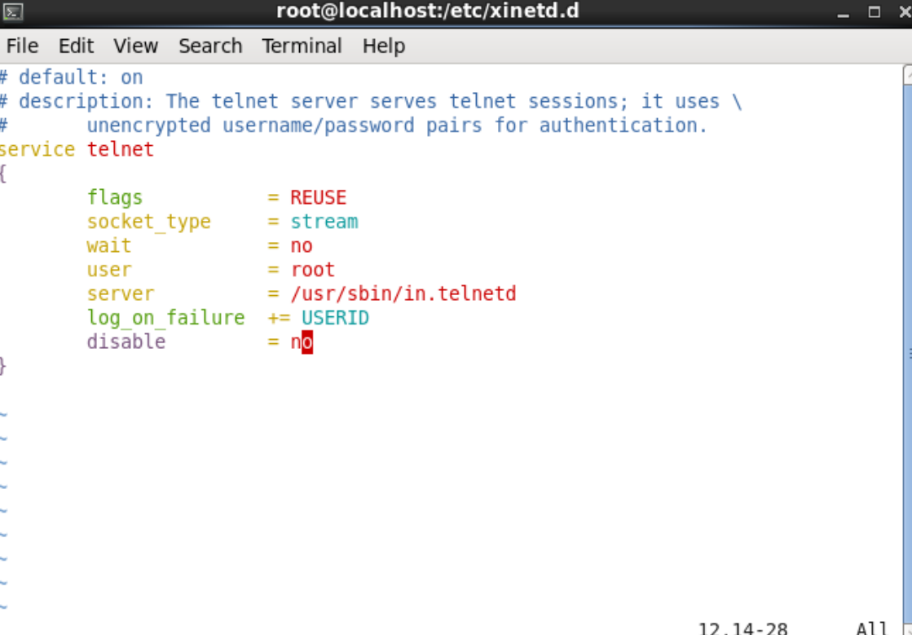This screenshot has width=912, height=635.
Task: Open the View menu
Action: pyautogui.click(x=135, y=46)
